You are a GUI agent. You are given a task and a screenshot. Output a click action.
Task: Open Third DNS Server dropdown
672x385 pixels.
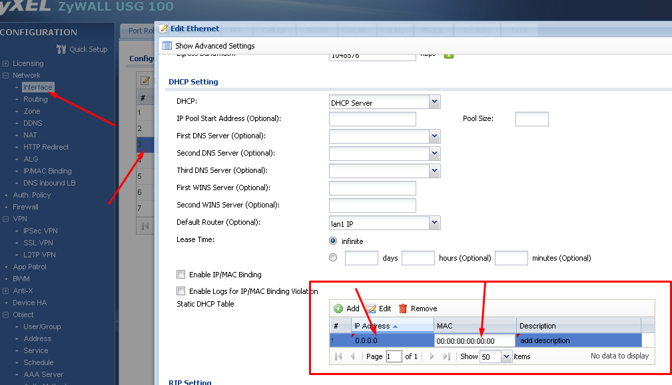435,171
